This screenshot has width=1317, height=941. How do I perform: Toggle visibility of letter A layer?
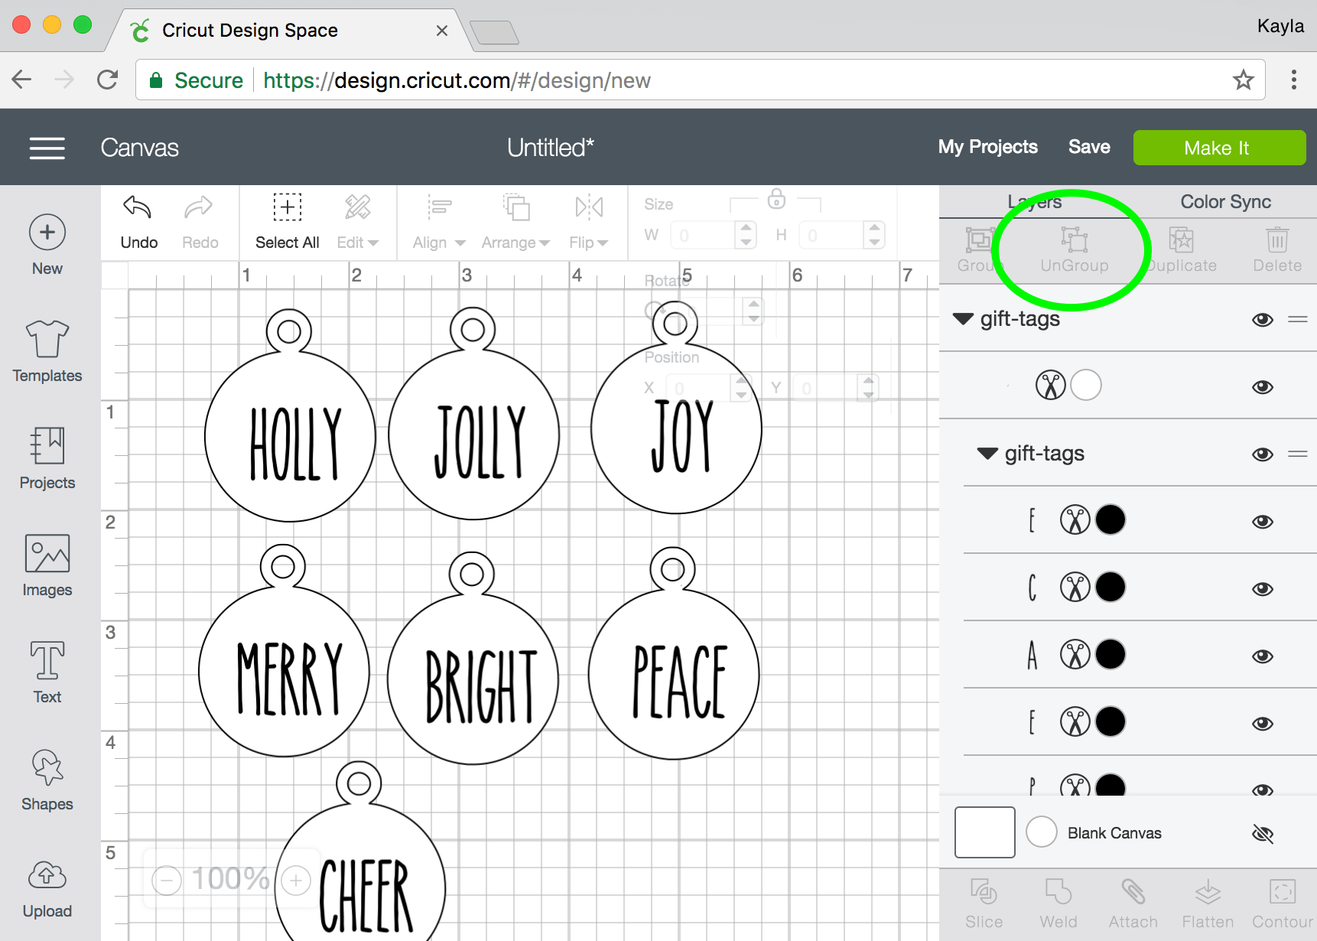click(x=1262, y=656)
